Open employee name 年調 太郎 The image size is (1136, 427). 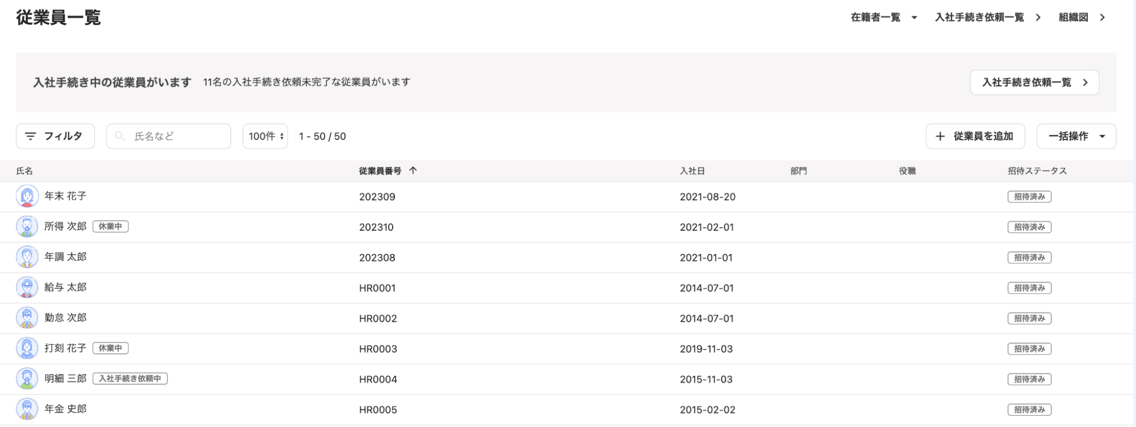(x=65, y=257)
